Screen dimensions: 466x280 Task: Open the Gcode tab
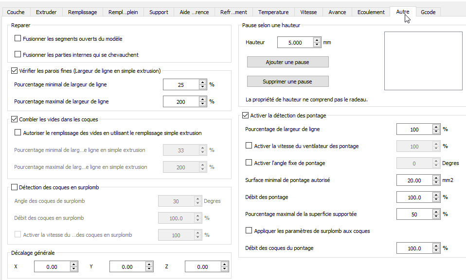[x=428, y=12]
